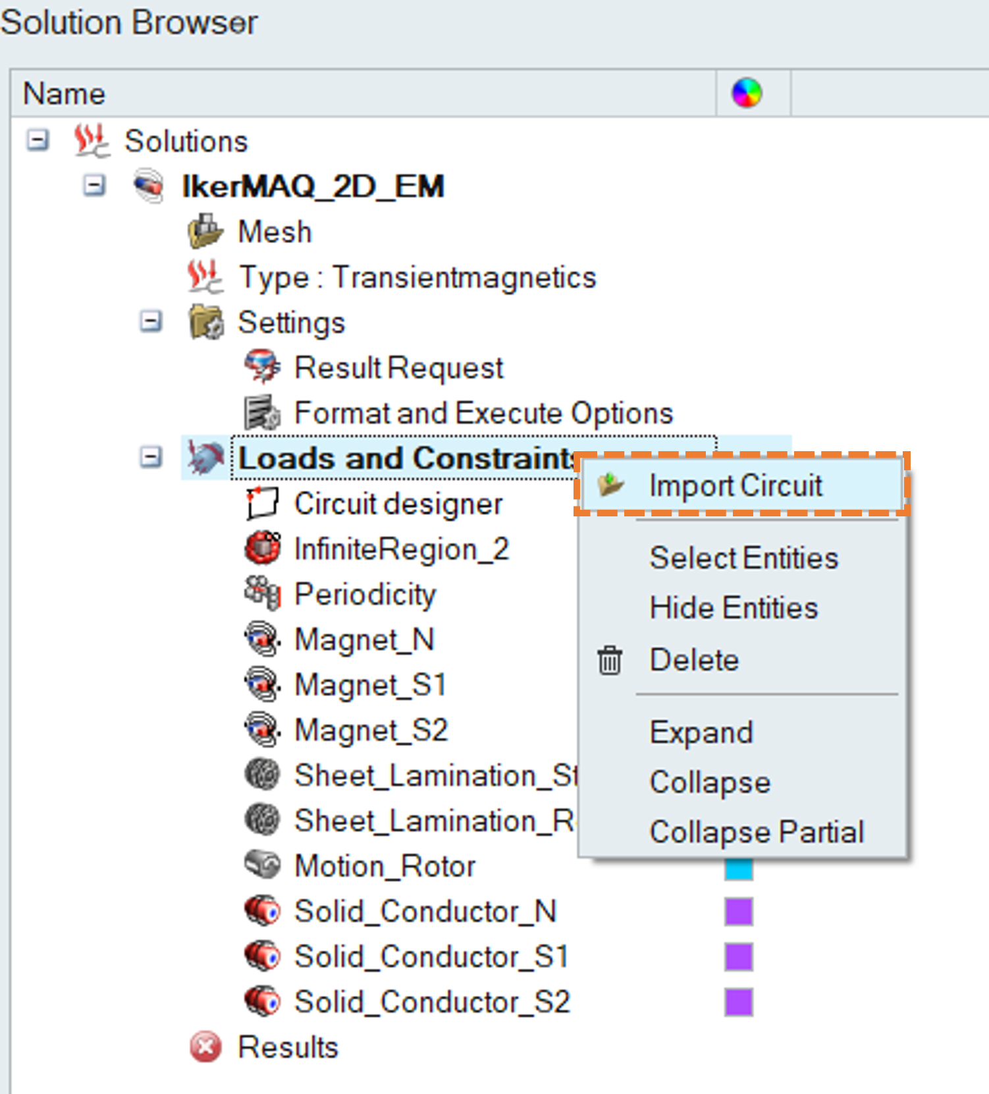Click Delete in the context menu
The height and width of the screenshot is (1094, 989).
(x=694, y=660)
